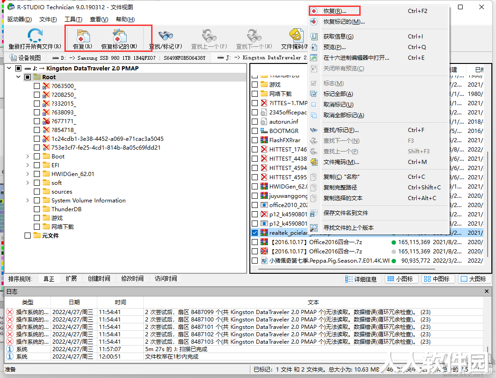Click the Root folder icon in tree

click(38, 77)
